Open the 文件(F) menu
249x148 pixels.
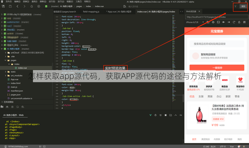pos(8,2)
